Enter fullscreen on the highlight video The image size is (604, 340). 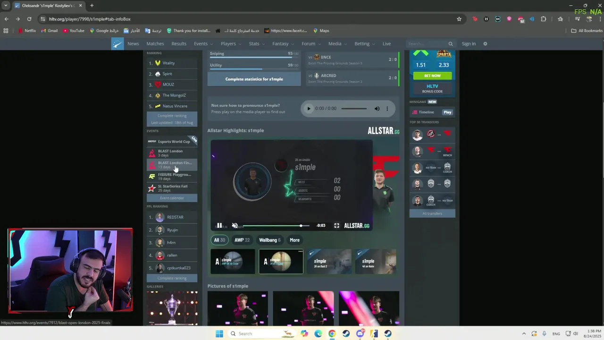tap(336, 226)
